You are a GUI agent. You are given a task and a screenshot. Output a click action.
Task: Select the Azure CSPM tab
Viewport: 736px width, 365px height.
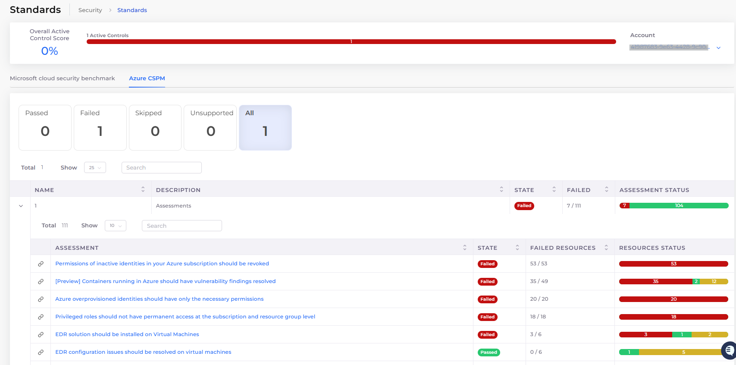(147, 79)
